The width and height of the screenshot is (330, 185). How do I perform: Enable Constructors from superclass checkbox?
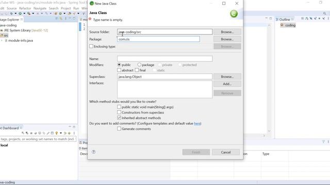point(119,112)
